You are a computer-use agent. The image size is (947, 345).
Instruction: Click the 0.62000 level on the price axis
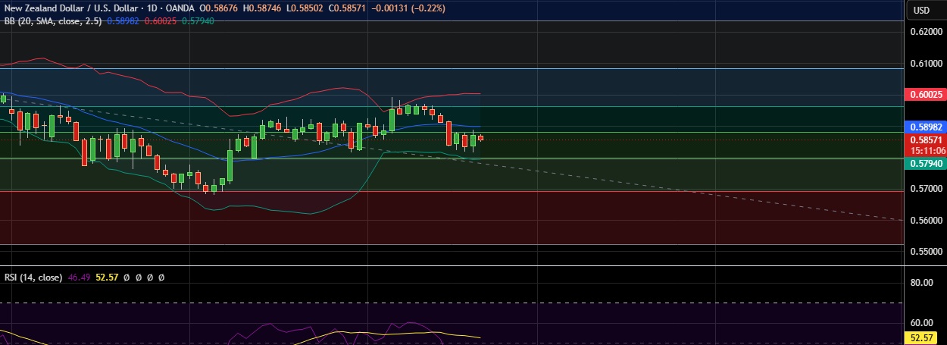(926, 32)
